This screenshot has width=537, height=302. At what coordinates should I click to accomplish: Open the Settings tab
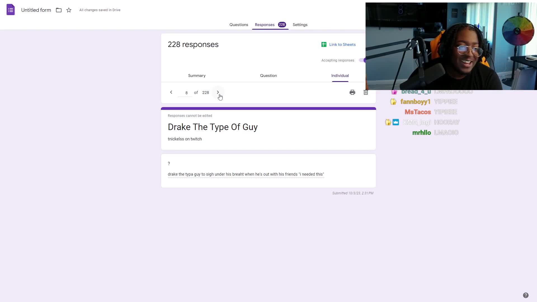coord(300,25)
